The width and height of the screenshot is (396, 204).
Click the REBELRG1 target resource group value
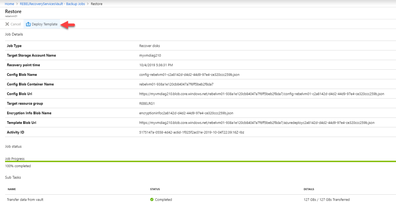(x=148, y=103)
